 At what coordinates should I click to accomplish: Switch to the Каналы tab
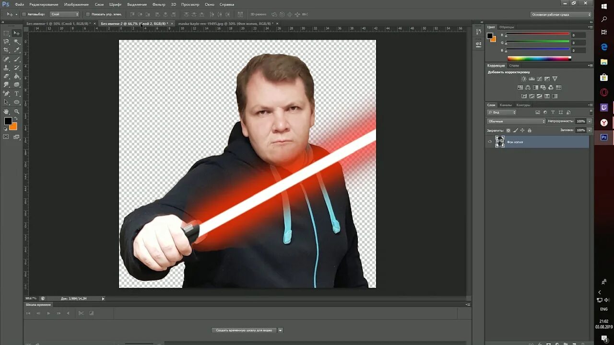pyautogui.click(x=506, y=105)
